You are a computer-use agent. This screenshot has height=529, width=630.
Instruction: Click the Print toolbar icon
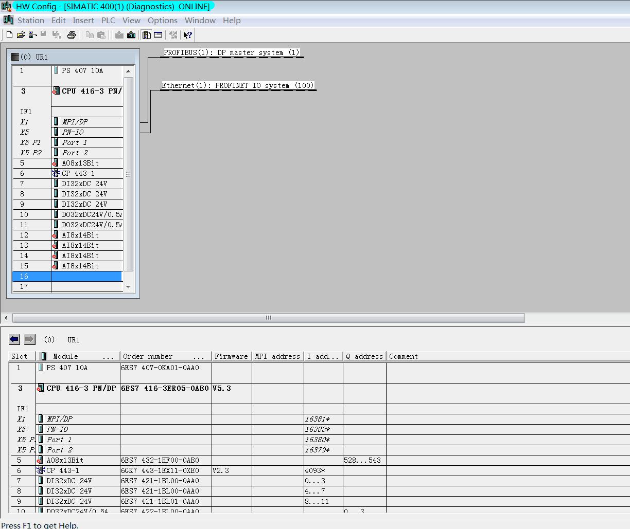tap(72, 35)
